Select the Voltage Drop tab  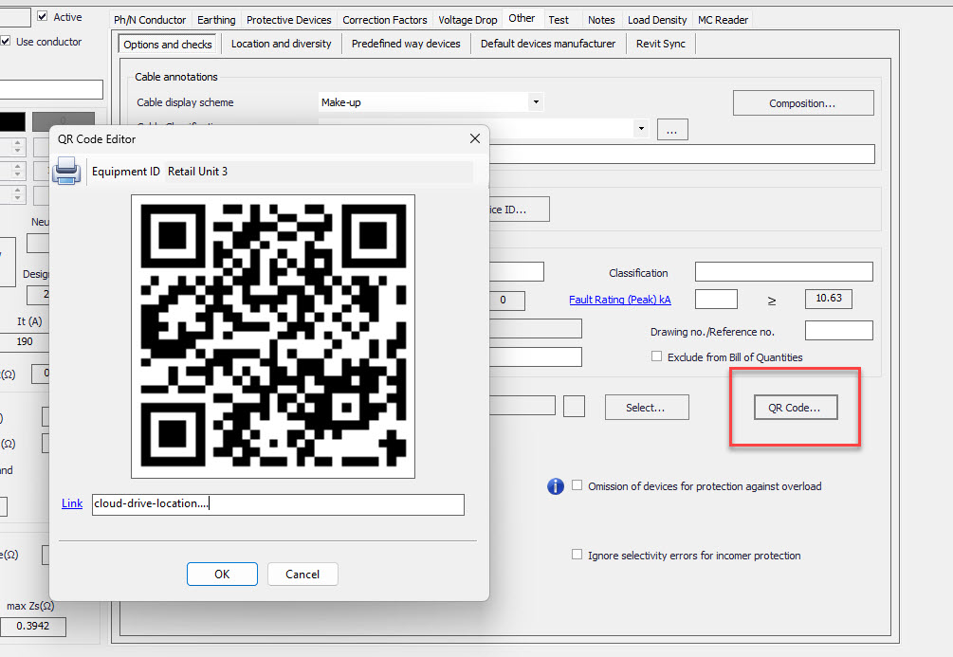(467, 20)
